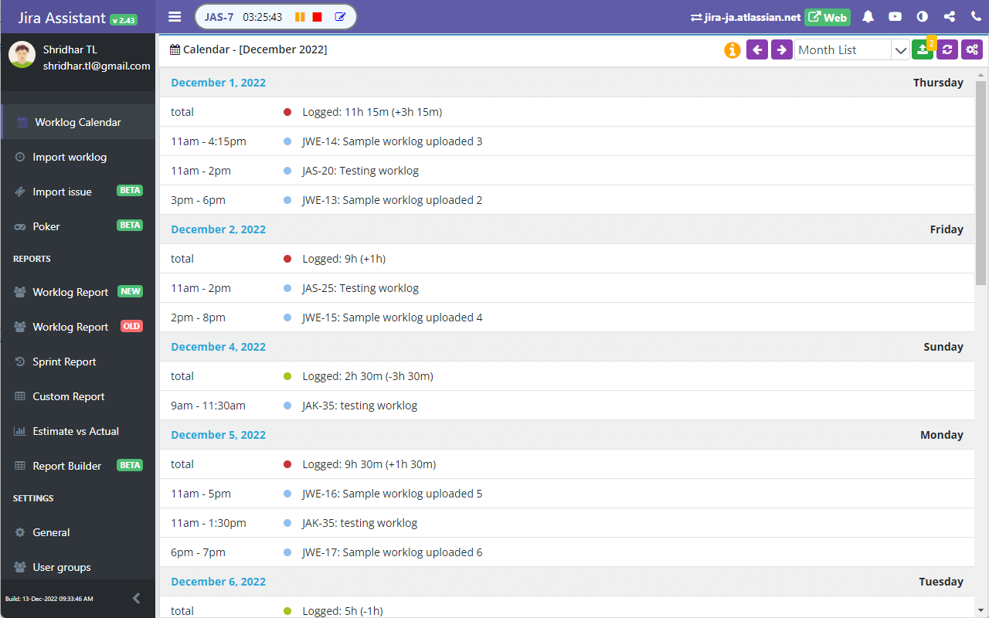Stop the JAS-7 timer
This screenshot has width=989, height=618.
[x=318, y=17]
